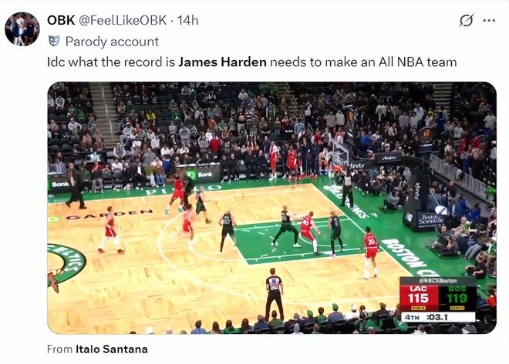Open the 14h timestamp link
The width and height of the screenshot is (509, 364).
point(188,21)
